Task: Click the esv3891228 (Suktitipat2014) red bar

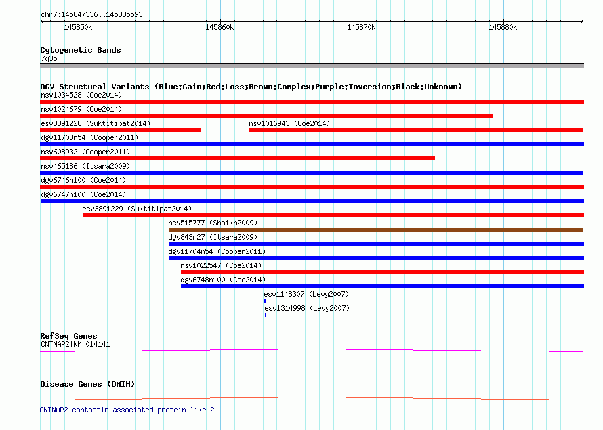Action: pyautogui.click(x=121, y=130)
